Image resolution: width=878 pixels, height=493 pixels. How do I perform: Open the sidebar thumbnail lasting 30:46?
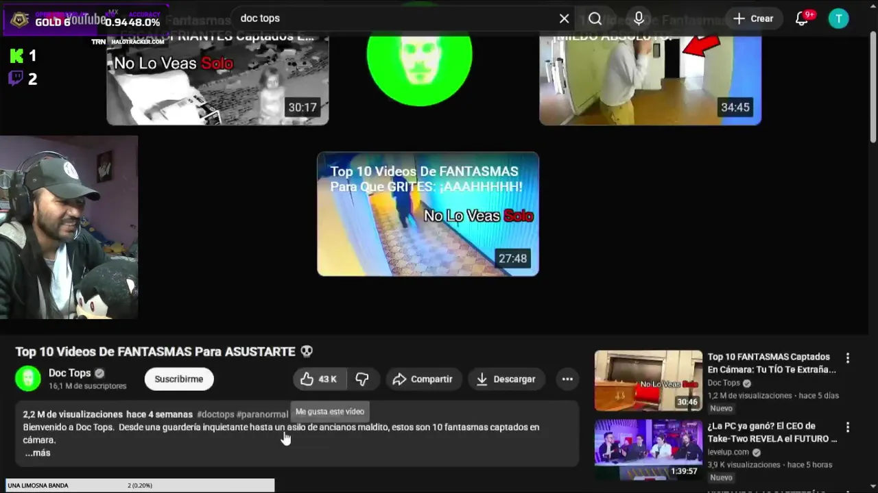[648, 381]
